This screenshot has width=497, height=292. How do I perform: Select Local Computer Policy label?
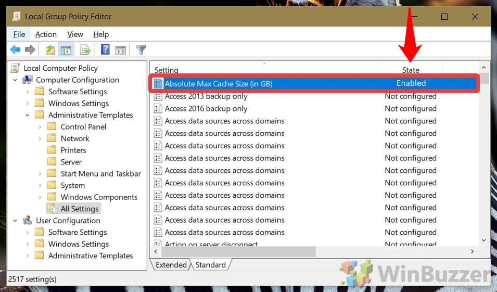[x=60, y=68]
